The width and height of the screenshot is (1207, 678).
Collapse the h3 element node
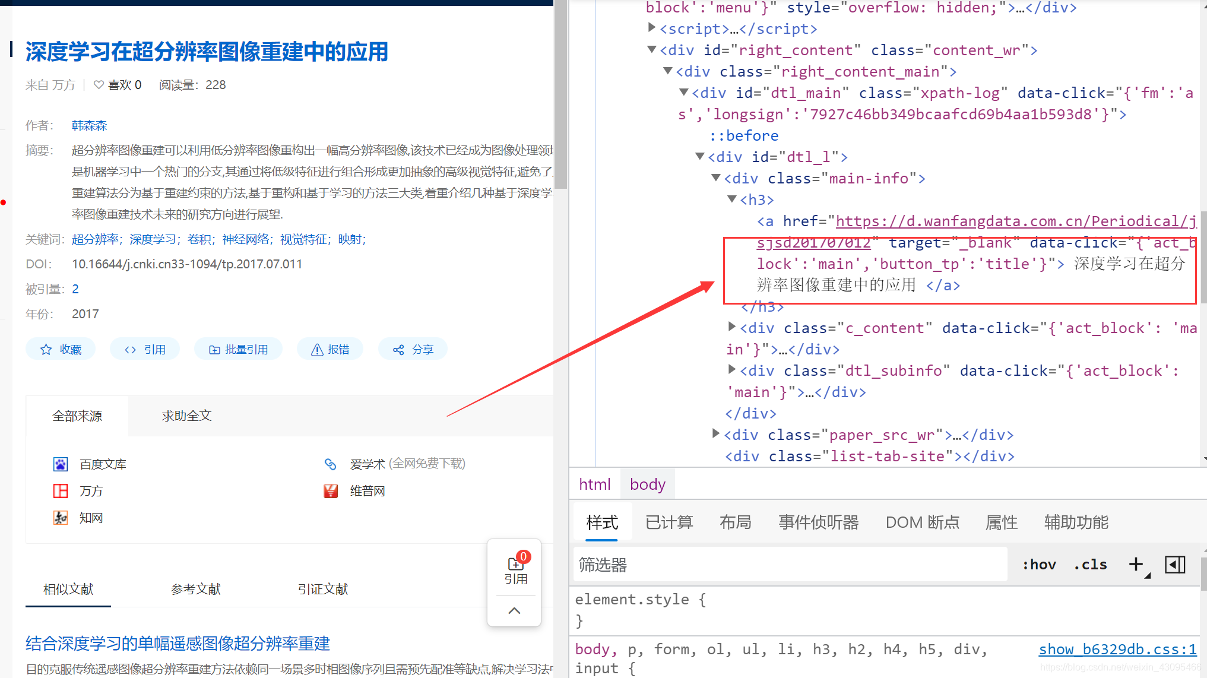[732, 199]
